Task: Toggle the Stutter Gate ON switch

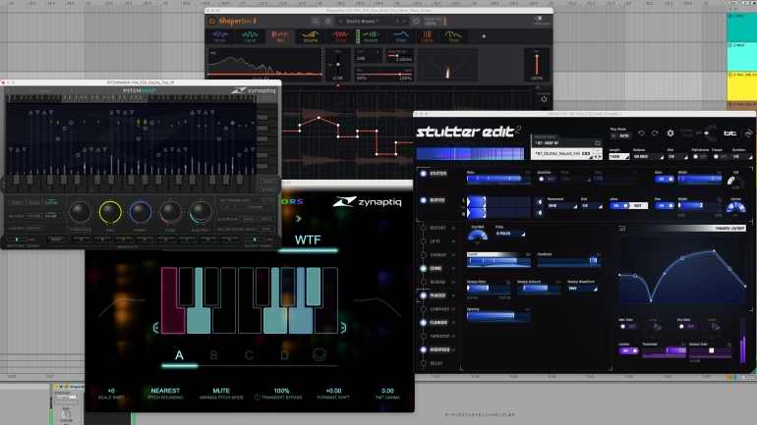Action: [x=665, y=179]
